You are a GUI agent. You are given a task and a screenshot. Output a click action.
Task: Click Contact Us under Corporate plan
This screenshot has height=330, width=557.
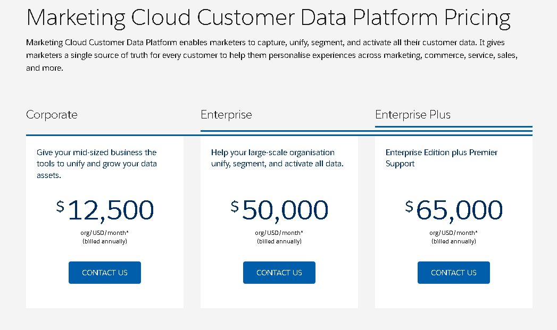click(105, 273)
